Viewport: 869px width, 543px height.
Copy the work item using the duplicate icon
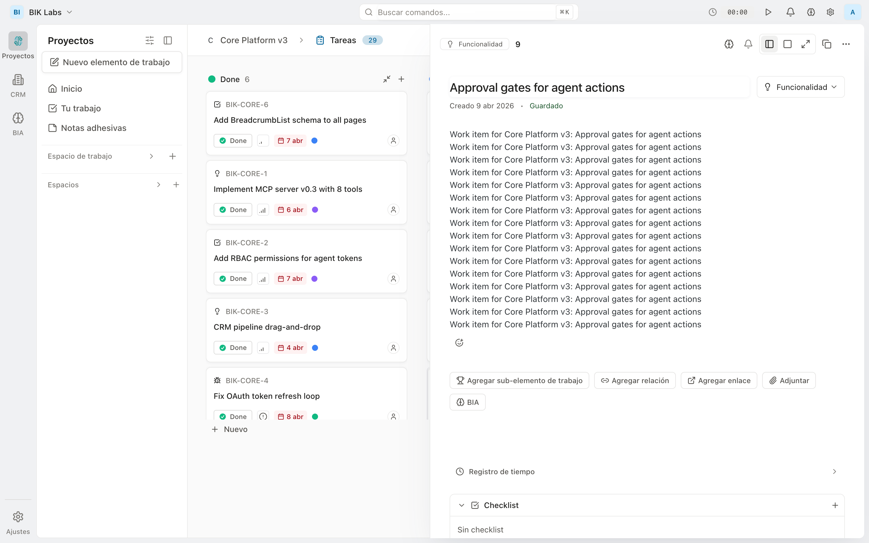pos(827,44)
